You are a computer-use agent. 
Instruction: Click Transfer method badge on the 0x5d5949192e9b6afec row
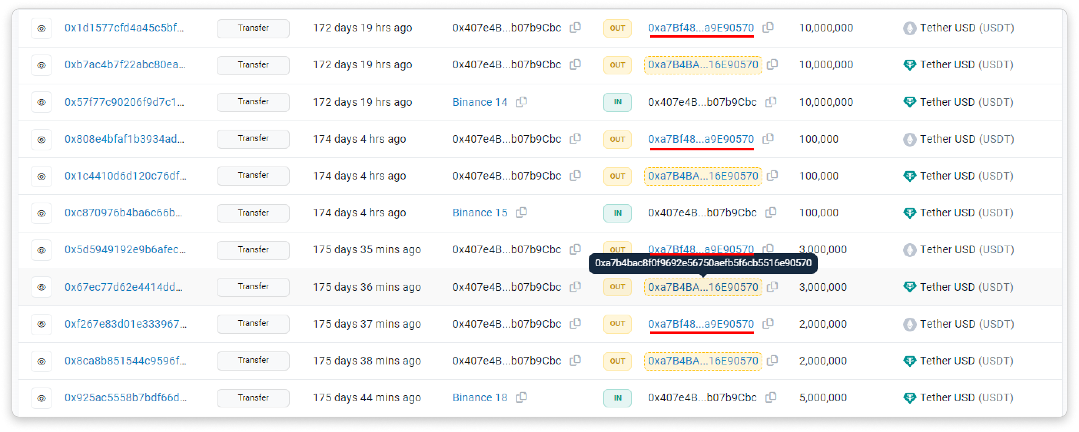tap(253, 250)
